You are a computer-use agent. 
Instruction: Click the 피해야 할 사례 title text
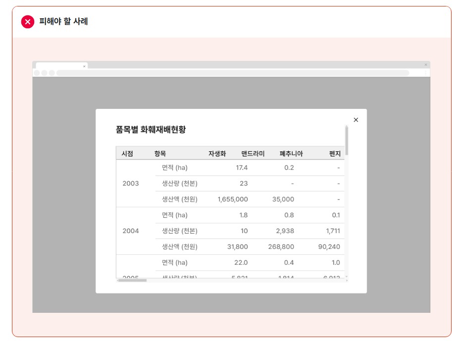click(x=63, y=21)
